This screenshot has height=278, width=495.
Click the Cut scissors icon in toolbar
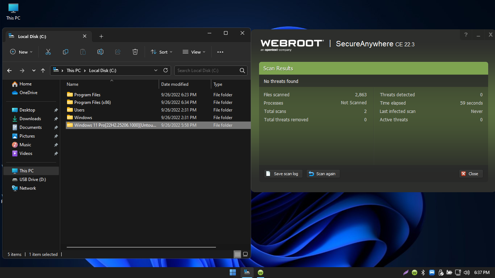48,52
